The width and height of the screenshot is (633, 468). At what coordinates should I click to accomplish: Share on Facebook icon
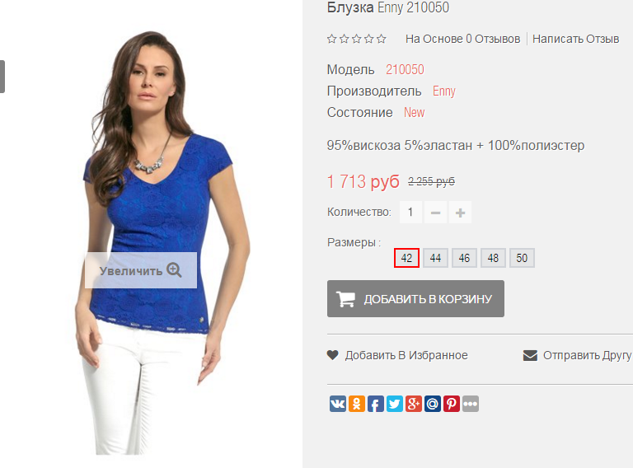click(376, 404)
